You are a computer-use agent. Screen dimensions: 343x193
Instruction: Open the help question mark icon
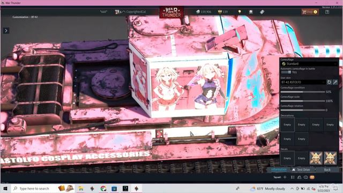(327, 12)
